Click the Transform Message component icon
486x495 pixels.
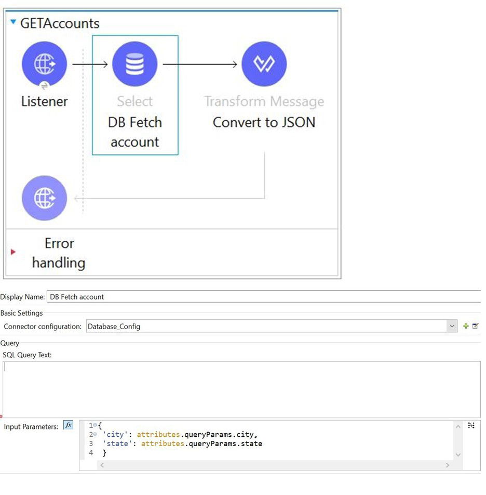click(264, 64)
